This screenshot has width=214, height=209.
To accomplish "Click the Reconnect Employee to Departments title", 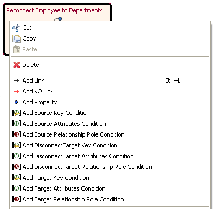I will (54, 10).
